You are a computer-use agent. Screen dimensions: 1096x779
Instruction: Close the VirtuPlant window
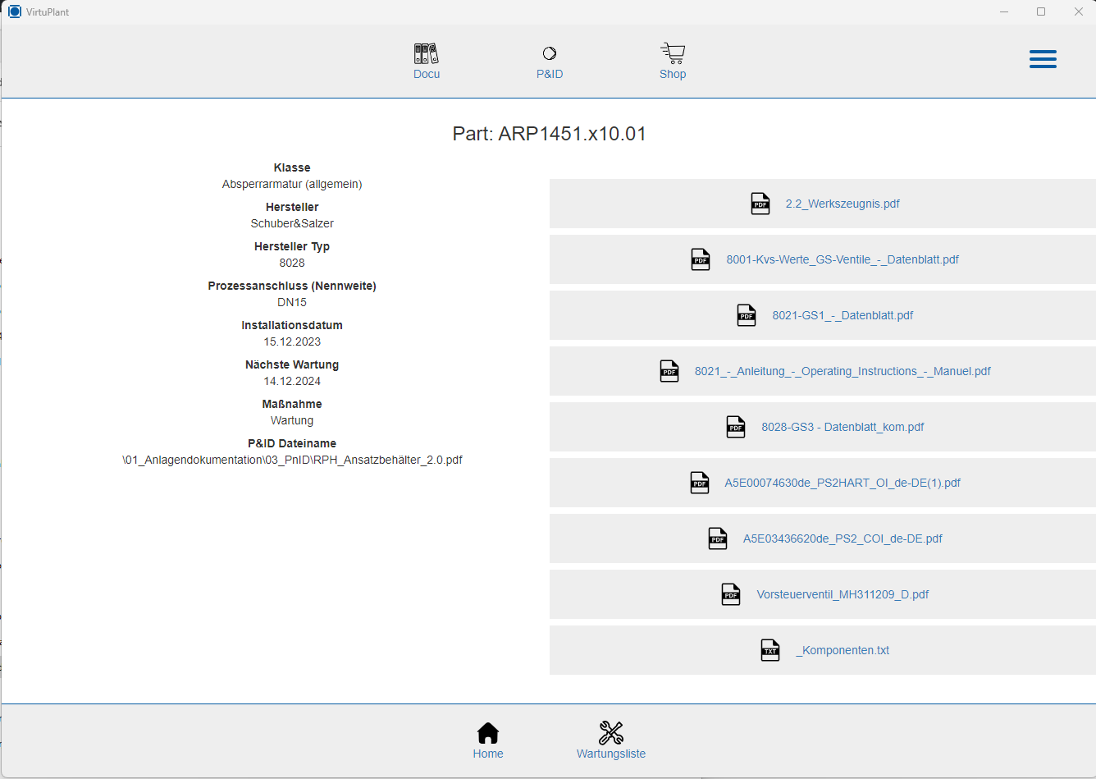pos(1078,11)
